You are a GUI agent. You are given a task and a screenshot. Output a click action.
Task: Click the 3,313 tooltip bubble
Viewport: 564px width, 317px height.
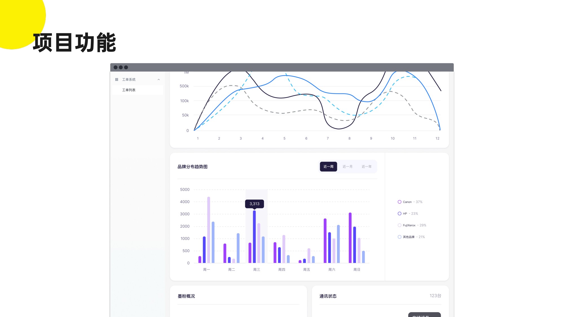coord(254,204)
